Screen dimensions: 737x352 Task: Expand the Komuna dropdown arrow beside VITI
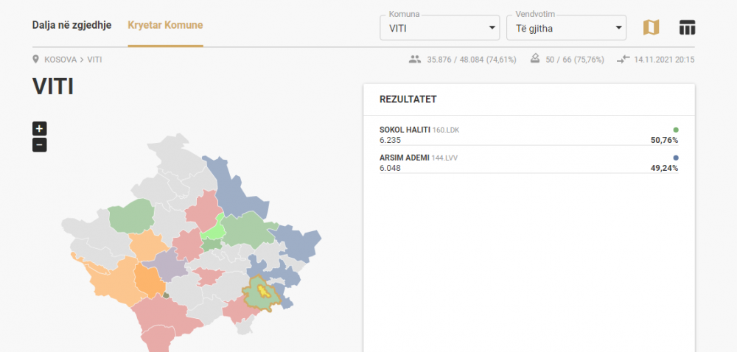point(492,28)
